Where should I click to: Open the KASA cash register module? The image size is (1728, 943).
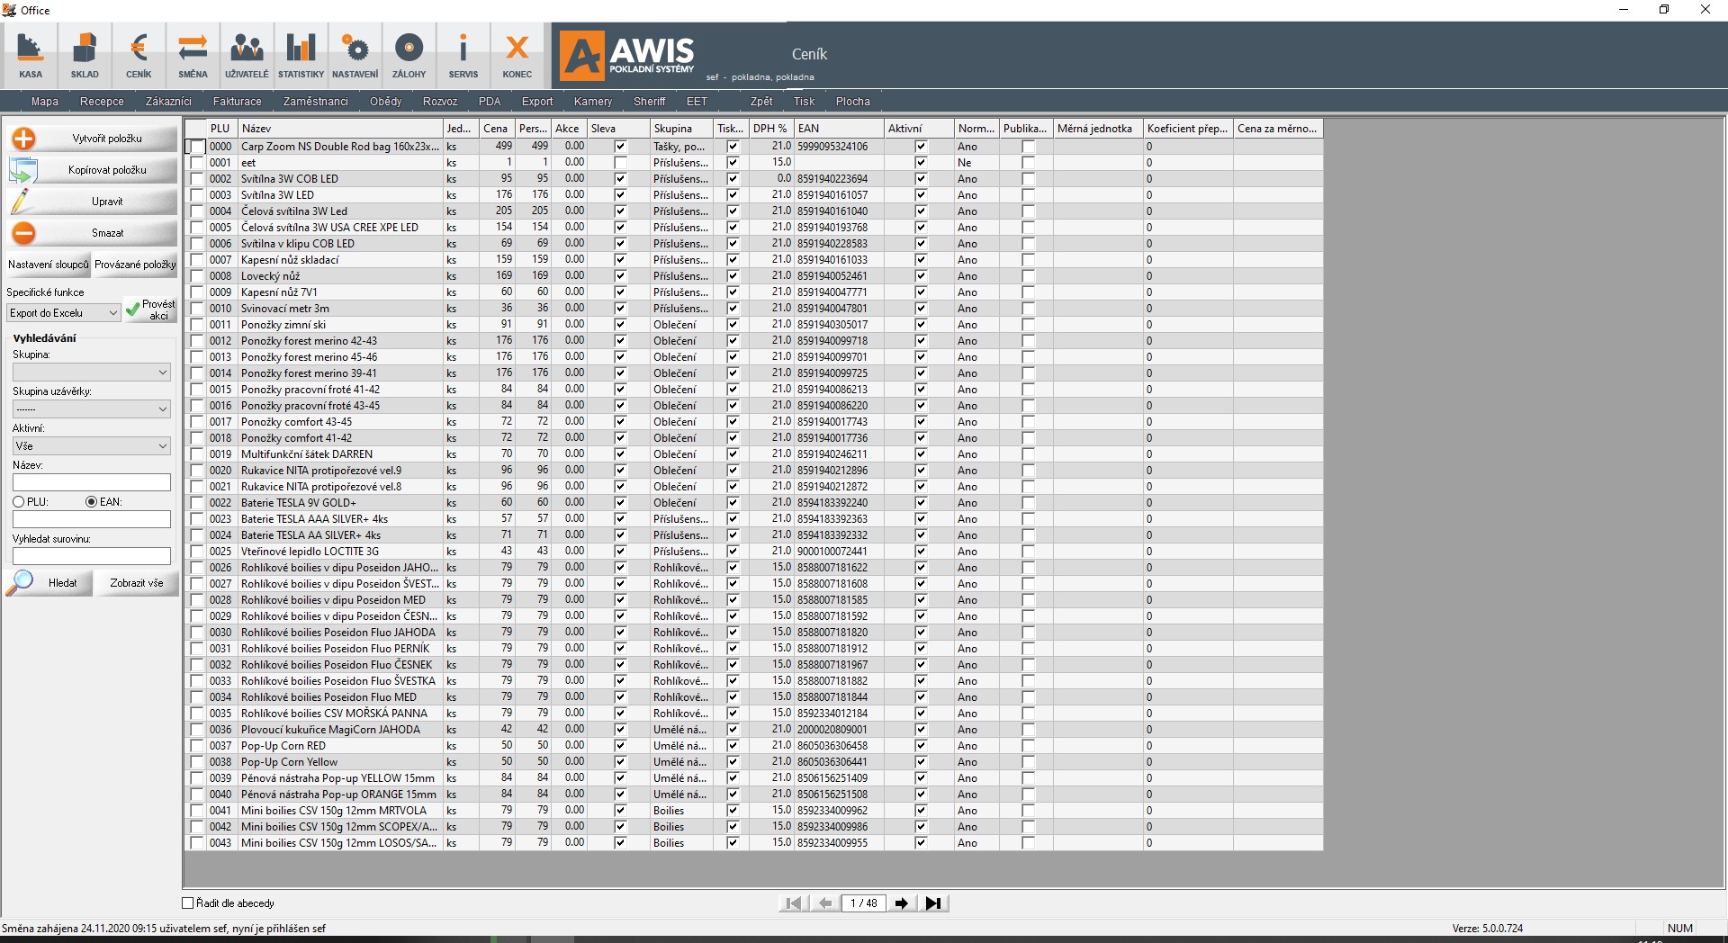[31, 55]
